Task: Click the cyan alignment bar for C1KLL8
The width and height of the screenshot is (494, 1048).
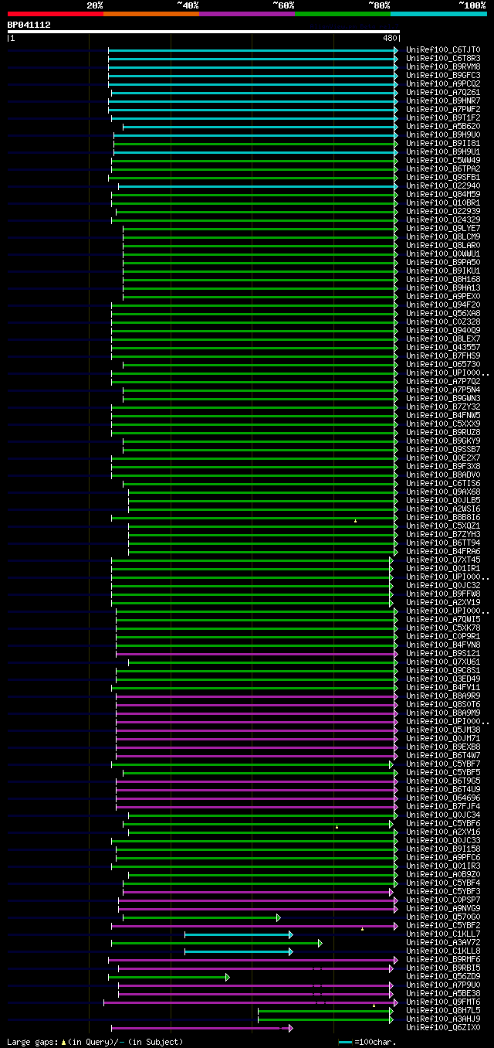Action: click(239, 951)
